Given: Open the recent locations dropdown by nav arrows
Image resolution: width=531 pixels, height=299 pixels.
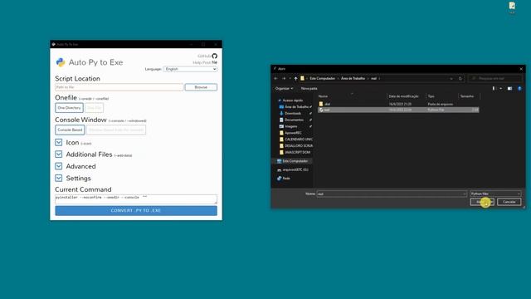Looking at the screenshot, I should tap(290, 78).
